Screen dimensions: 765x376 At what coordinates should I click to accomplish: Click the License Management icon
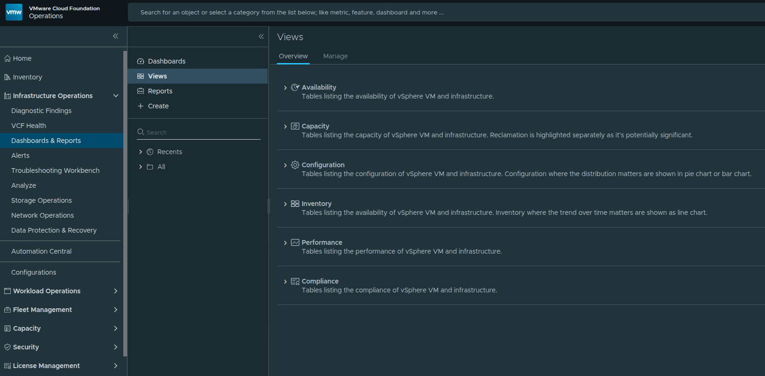tap(7, 366)
